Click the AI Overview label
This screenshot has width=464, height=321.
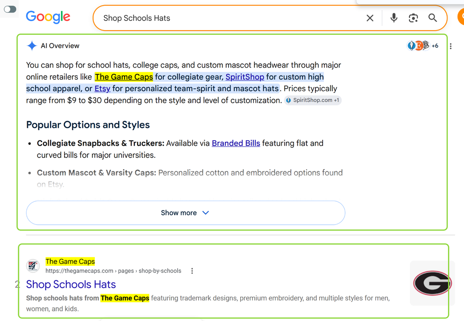pos(60,46)
